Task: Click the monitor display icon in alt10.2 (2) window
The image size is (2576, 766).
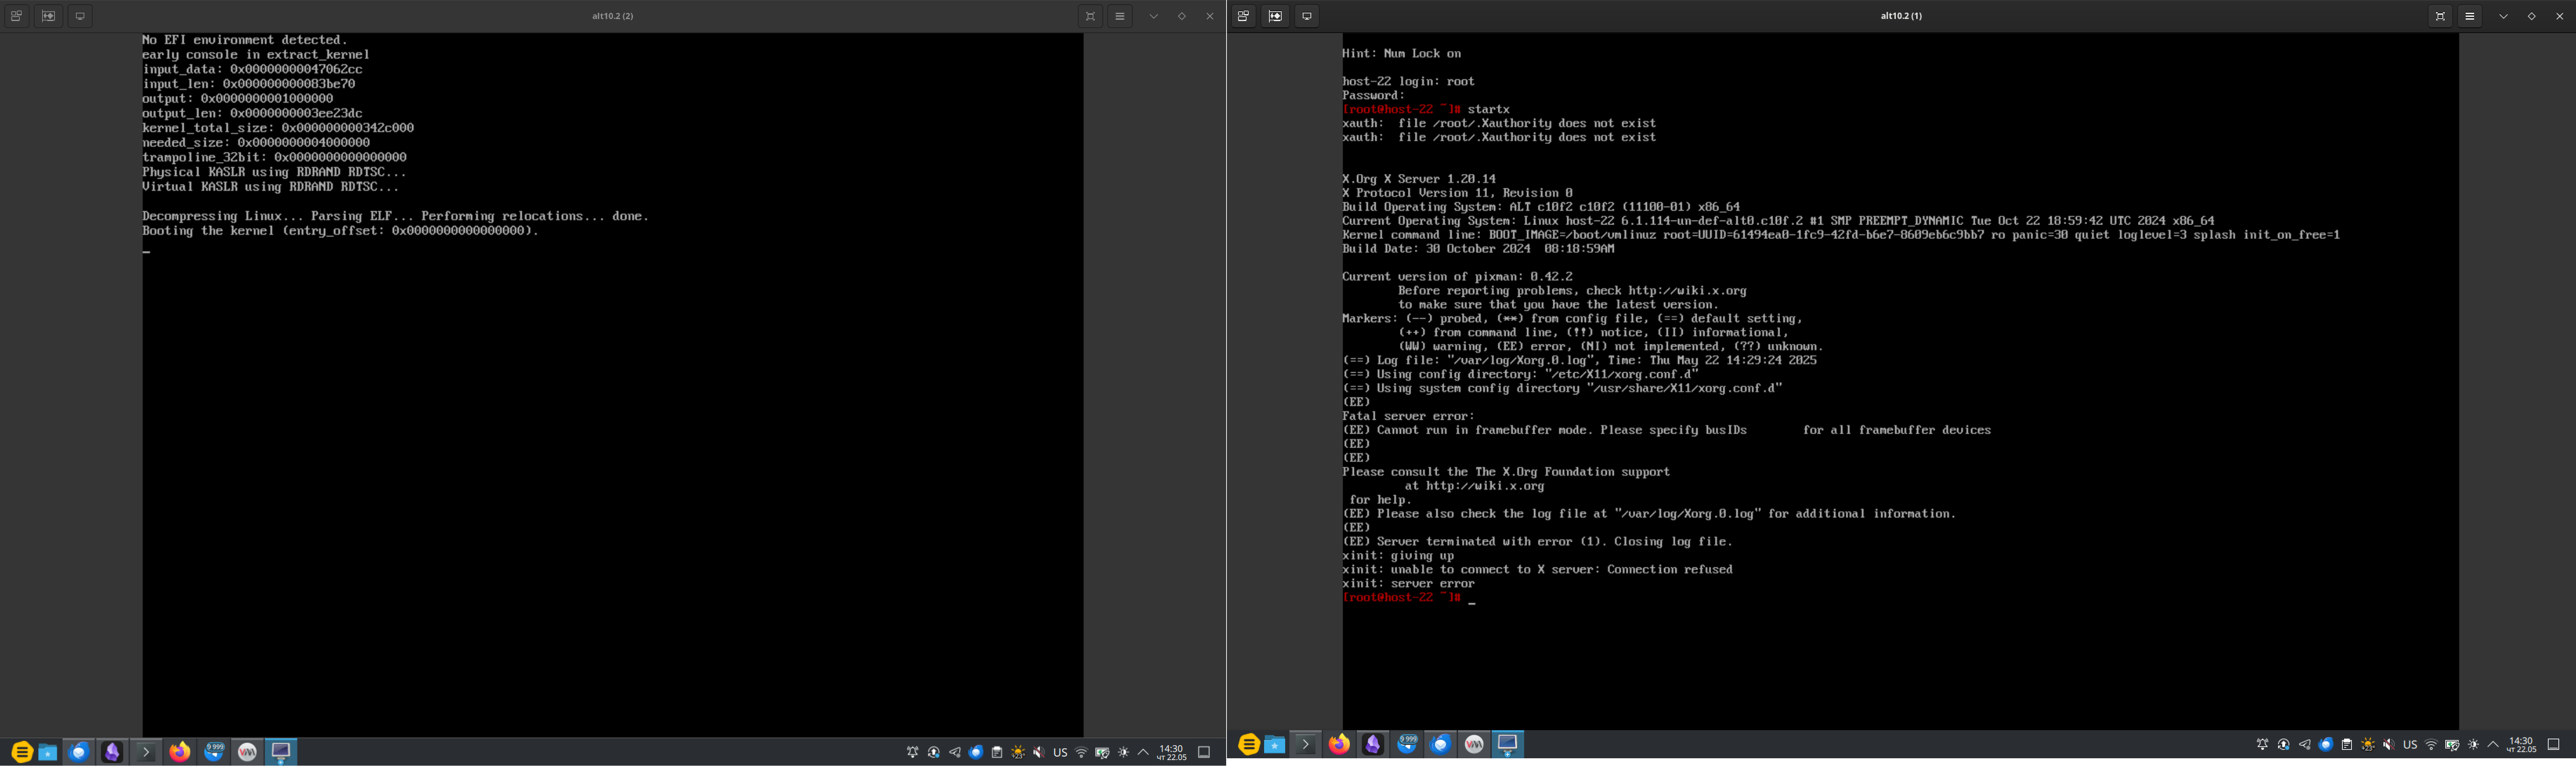Action: (x=80, y=16)
